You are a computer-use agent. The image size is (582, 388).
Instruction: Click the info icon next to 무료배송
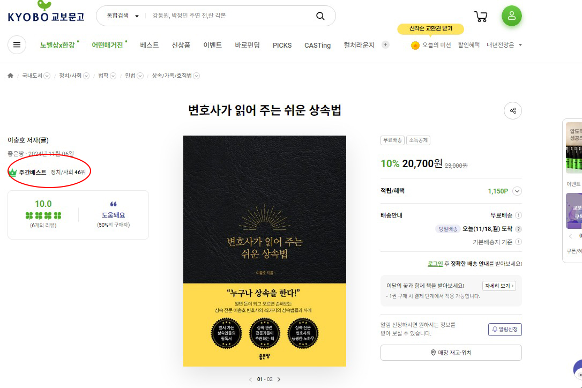point(519,215)
